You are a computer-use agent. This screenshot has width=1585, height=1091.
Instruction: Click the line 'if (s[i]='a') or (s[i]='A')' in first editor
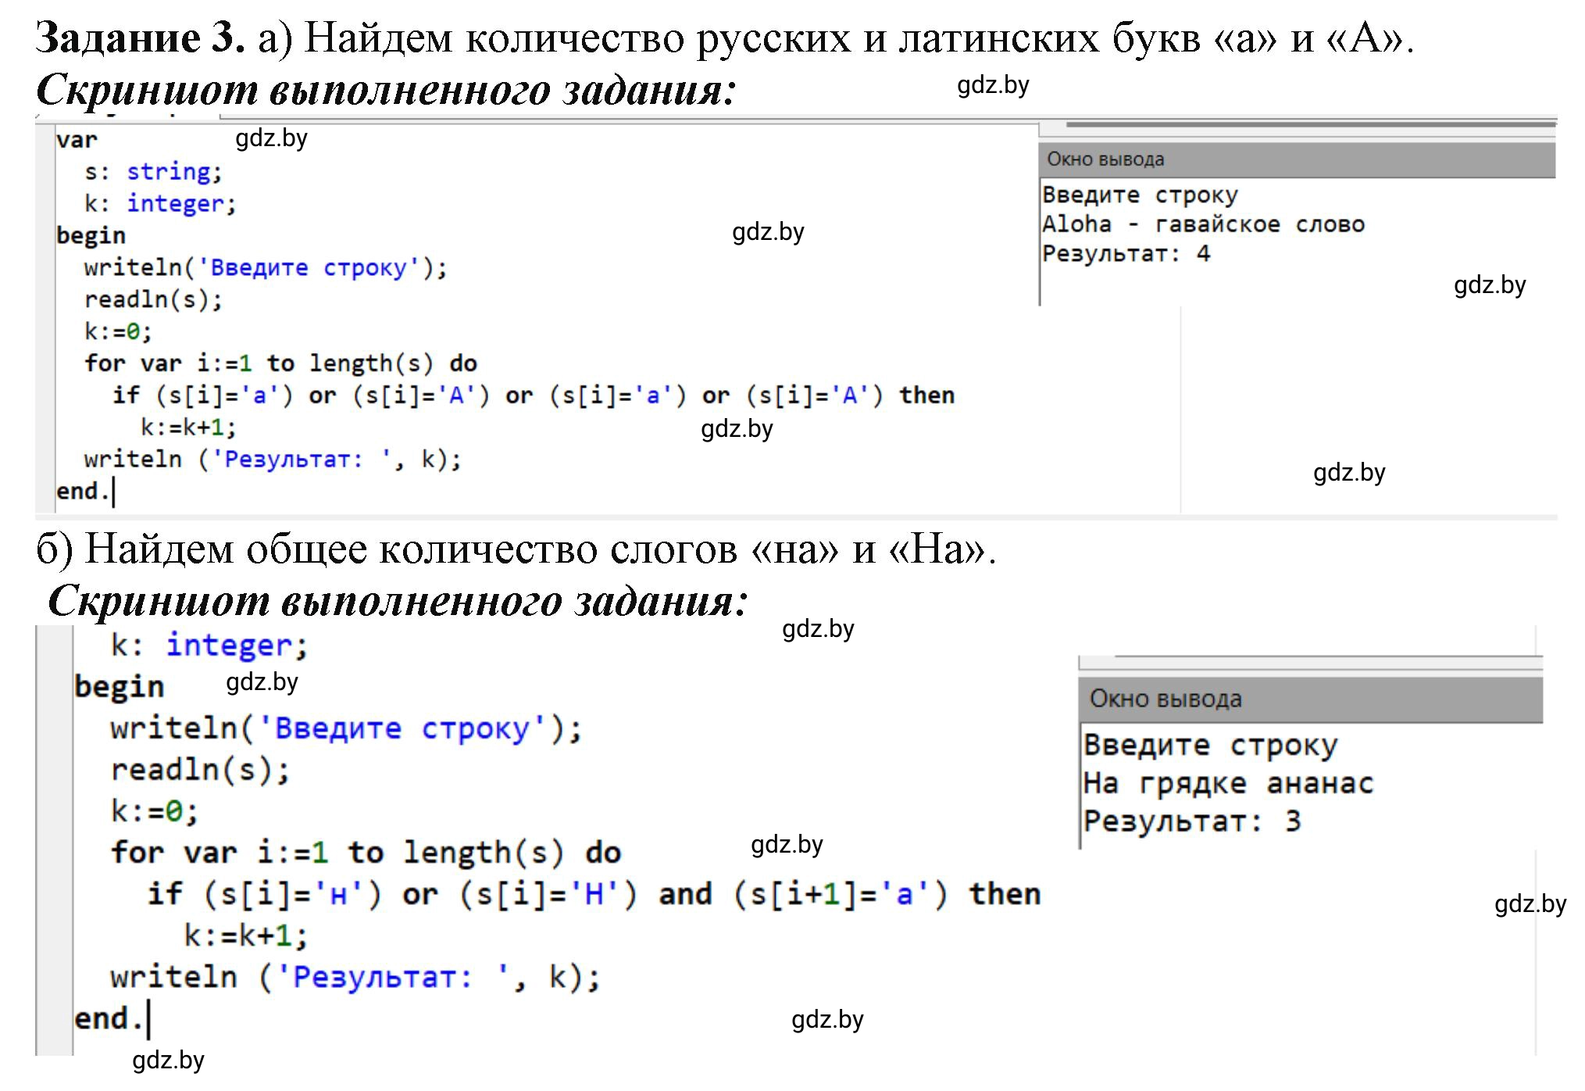click(x=534, y=395)
